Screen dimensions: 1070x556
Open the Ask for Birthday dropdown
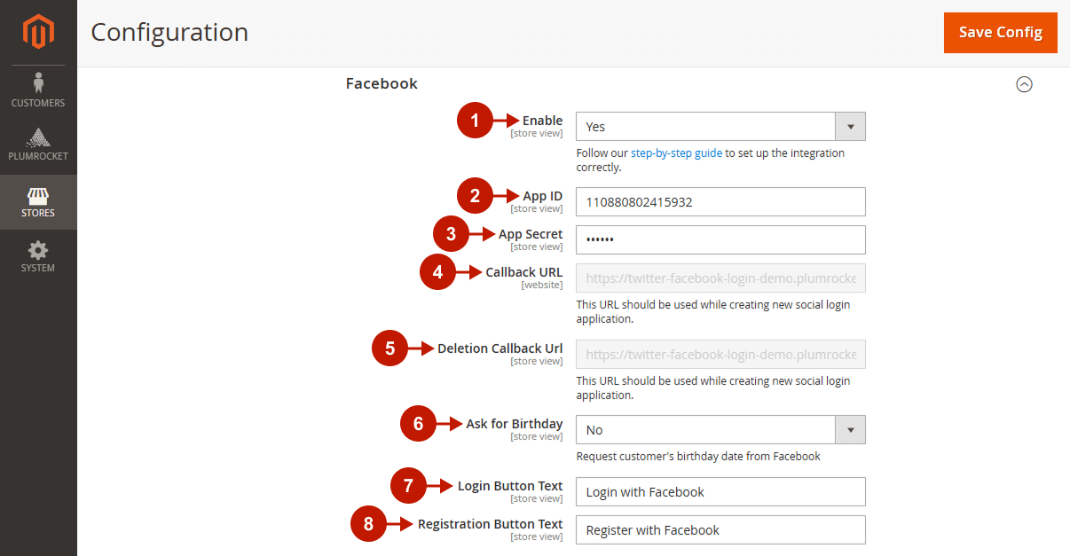coord(720,430)
